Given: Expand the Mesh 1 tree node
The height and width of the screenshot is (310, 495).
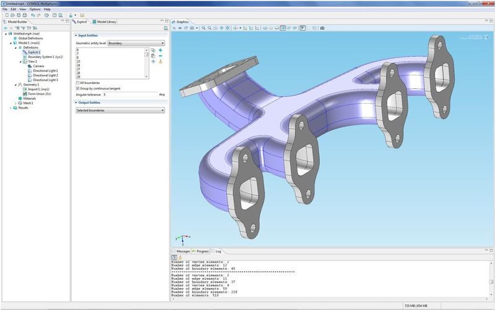Looking at the screenshot, I should 15,103.
